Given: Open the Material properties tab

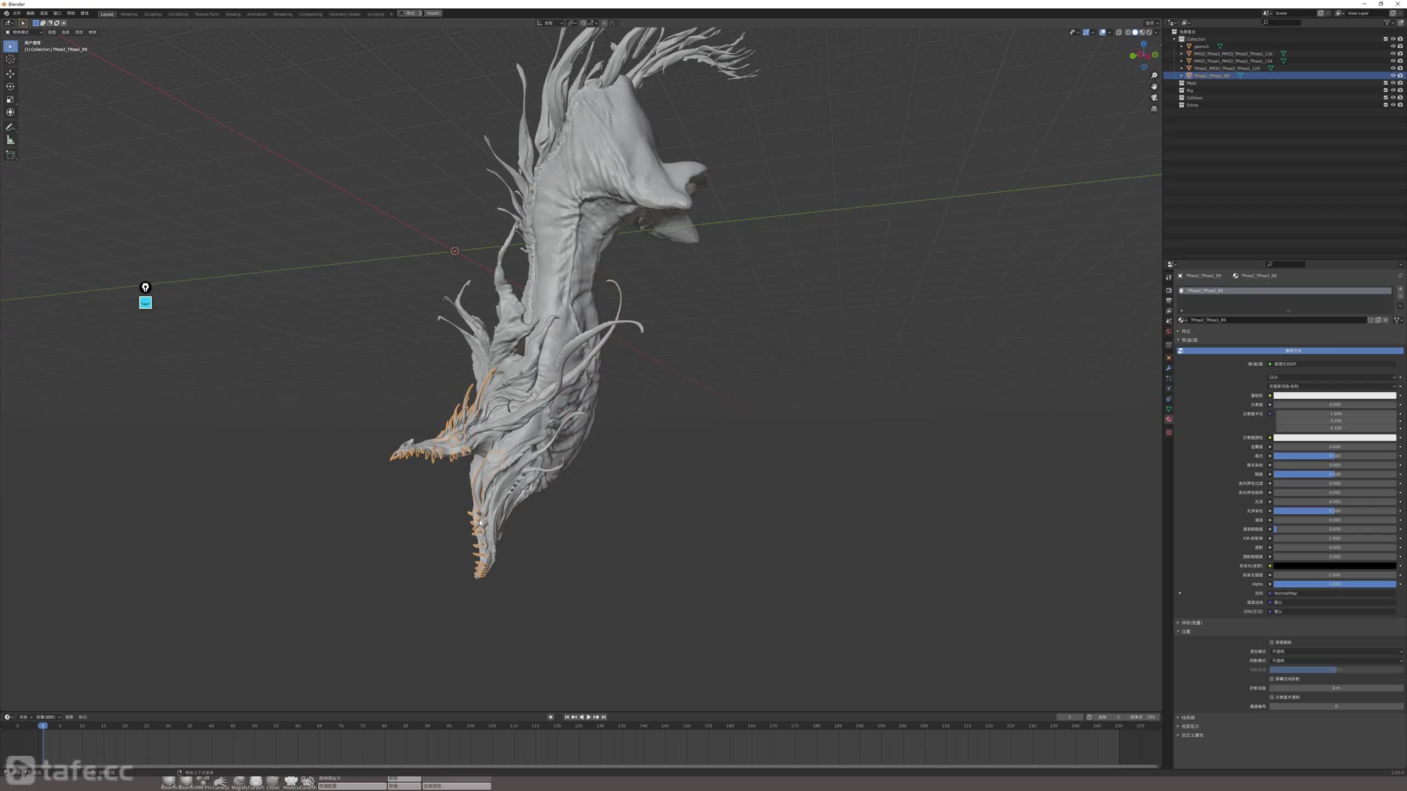Looking at the screenshot, I should (1168, 420).
